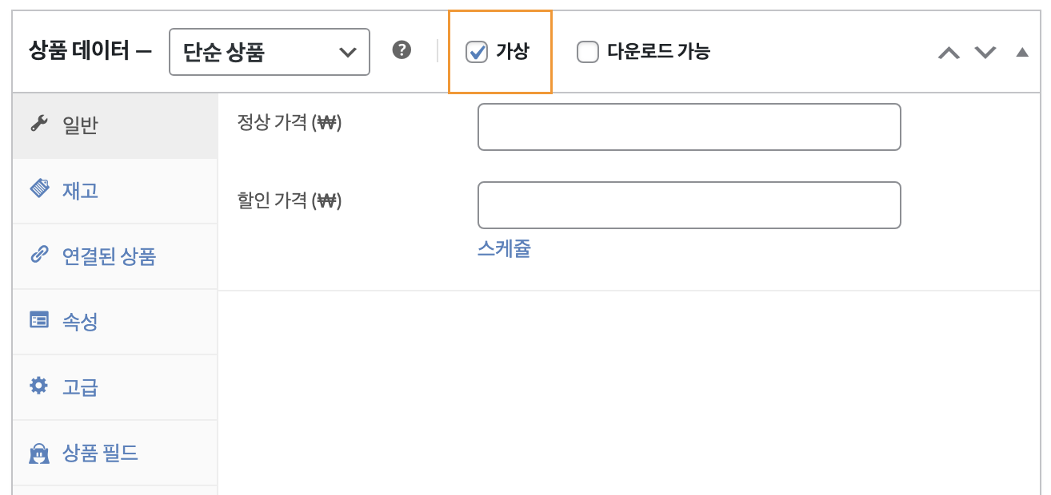The width and height of the screenshot is (1051, 495).
Task: Click the list icon beside 속성
Action: (38, 320)
